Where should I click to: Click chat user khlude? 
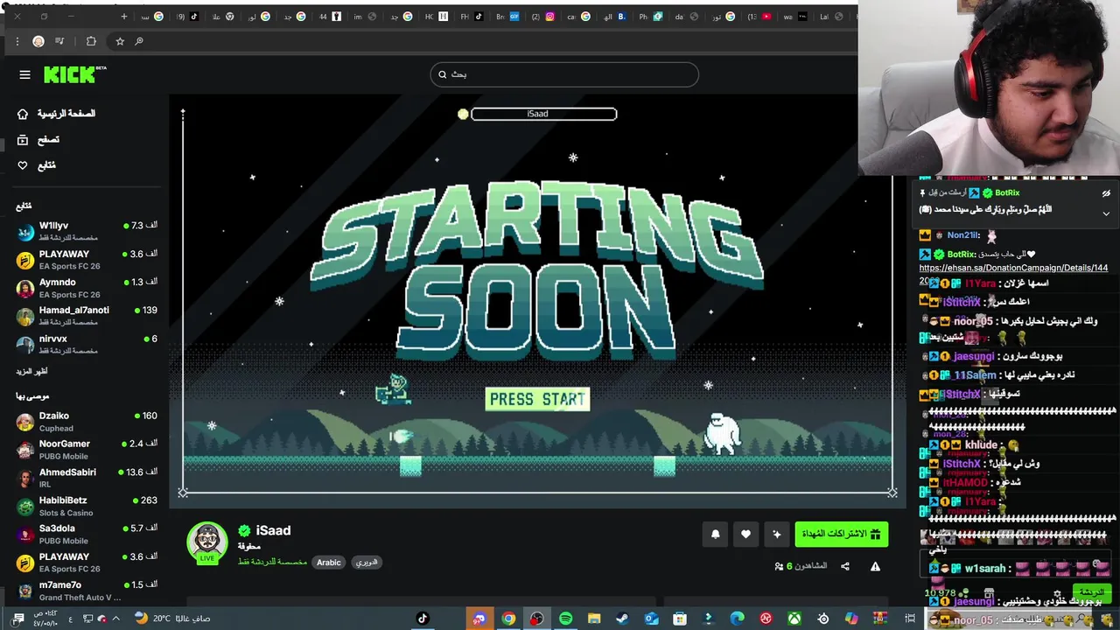pyautogui.click(x=981, y=445)
